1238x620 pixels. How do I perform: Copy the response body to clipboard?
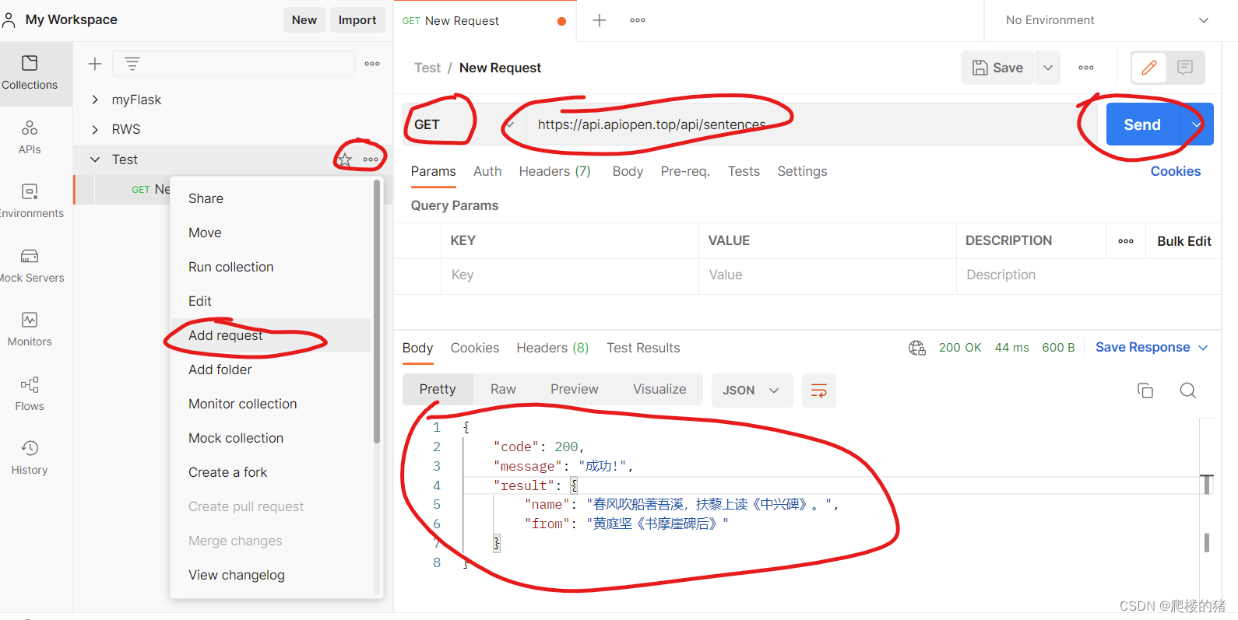1145,391
